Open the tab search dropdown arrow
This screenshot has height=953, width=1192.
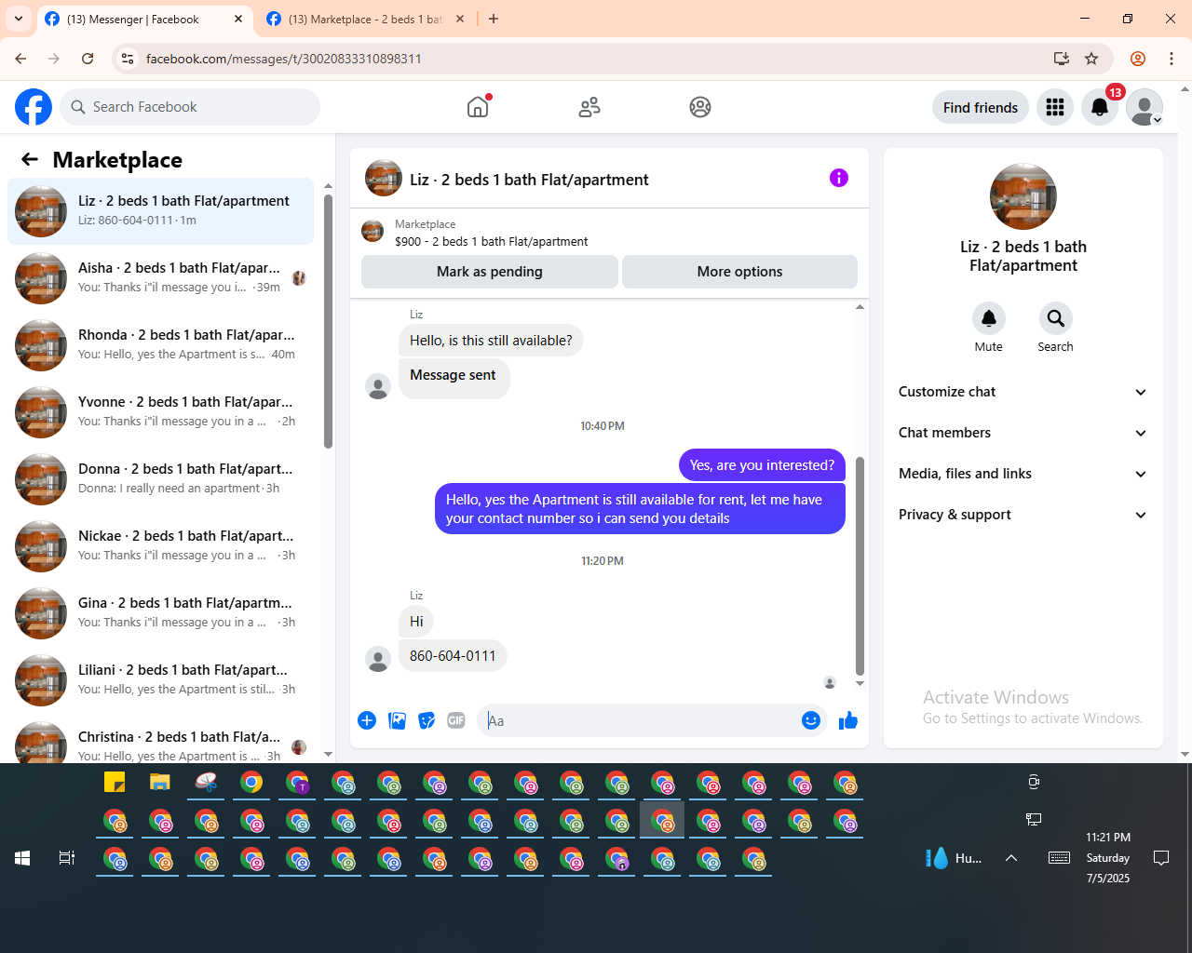(19, 19)
